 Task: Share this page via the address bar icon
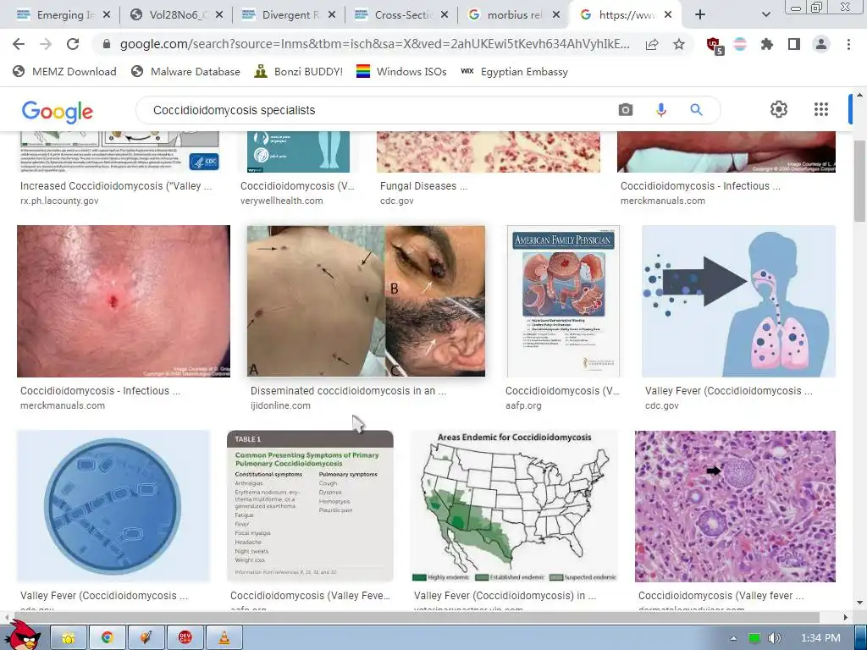pyautogui.click(x=652, y=44)
